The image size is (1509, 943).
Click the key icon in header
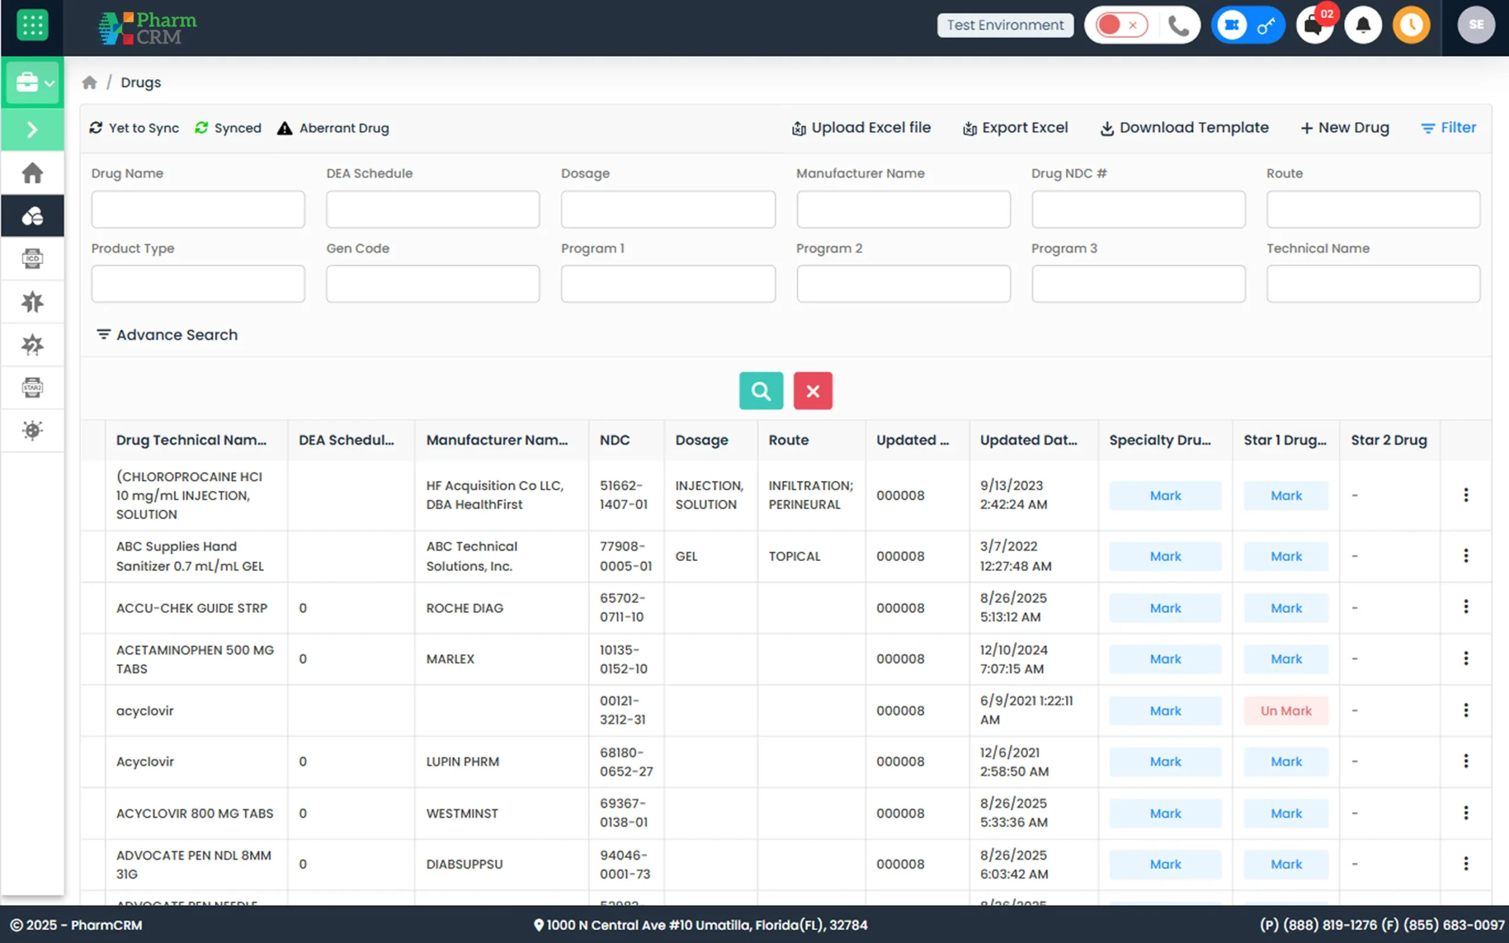[x=1266, y=25]
